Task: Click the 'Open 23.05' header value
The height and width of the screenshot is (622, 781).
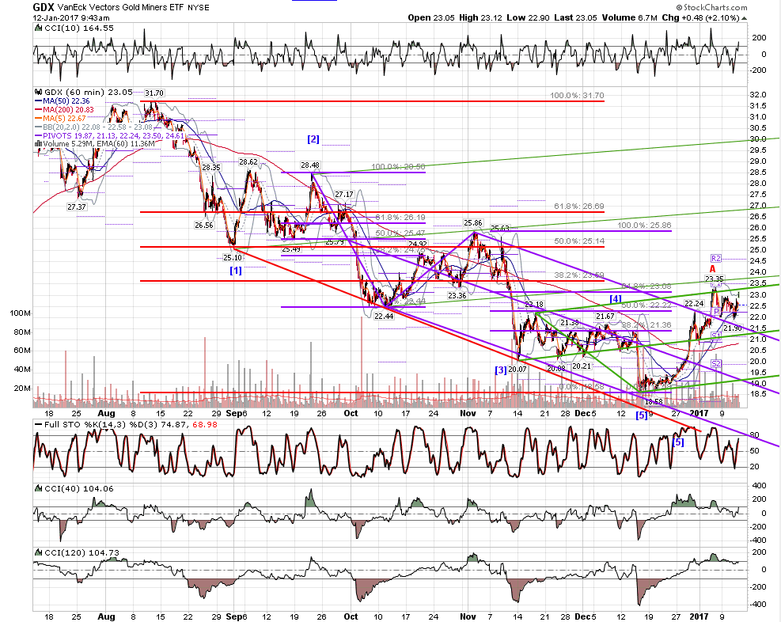Action: (x=430, y=18)
